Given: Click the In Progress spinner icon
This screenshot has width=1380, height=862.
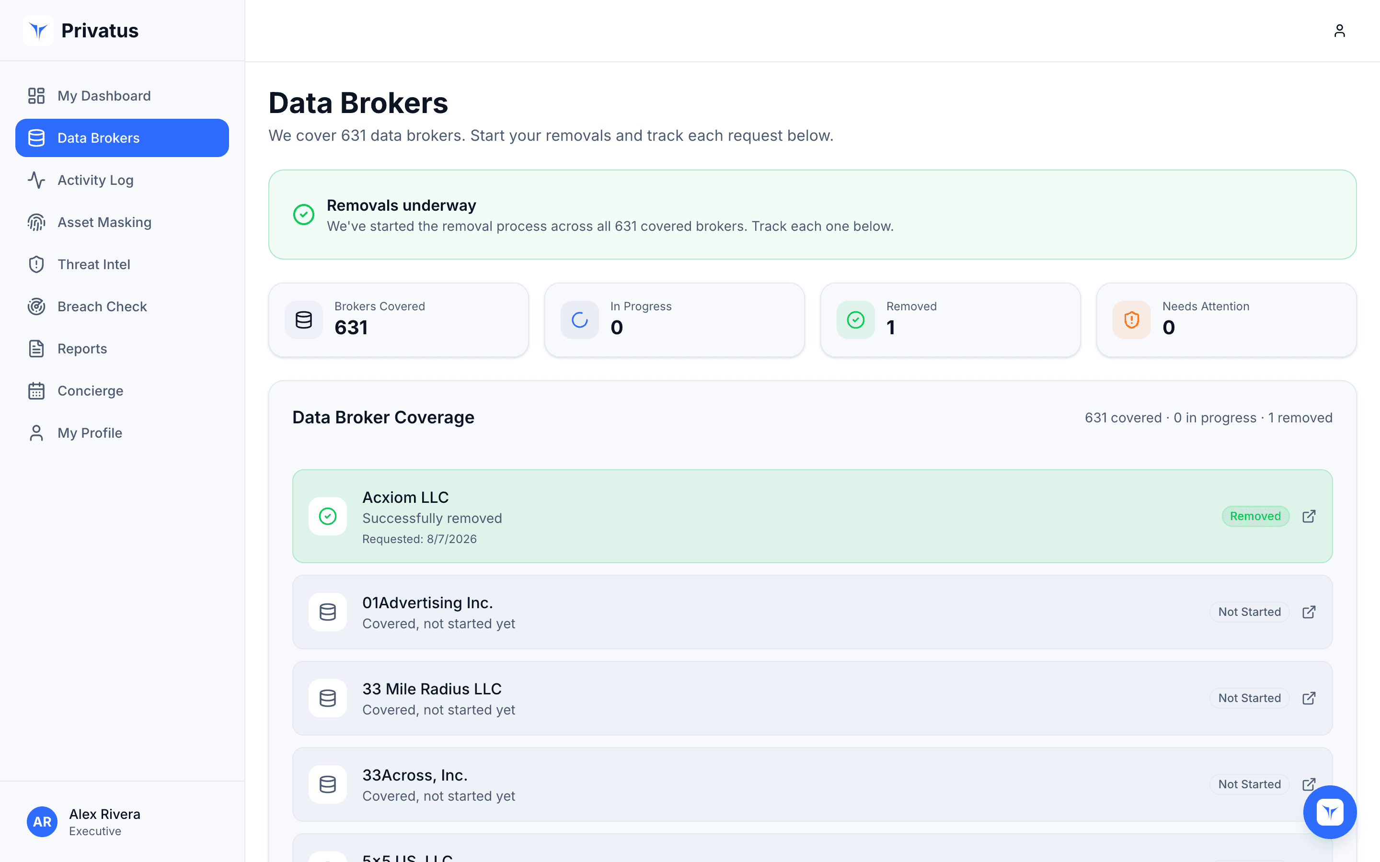Looking at the screenshot, I should click(x=580, y=320).
